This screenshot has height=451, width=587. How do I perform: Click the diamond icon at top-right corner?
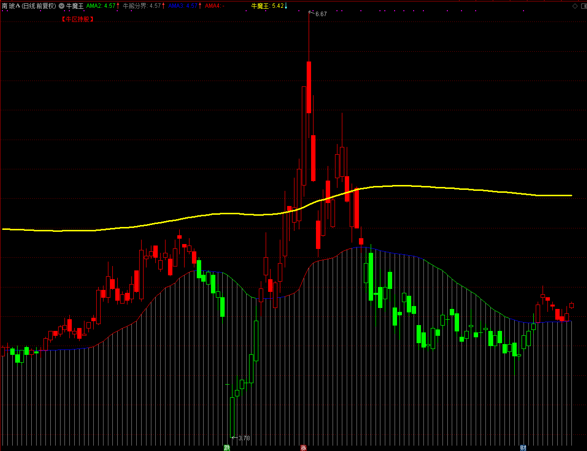coord(575,6)
